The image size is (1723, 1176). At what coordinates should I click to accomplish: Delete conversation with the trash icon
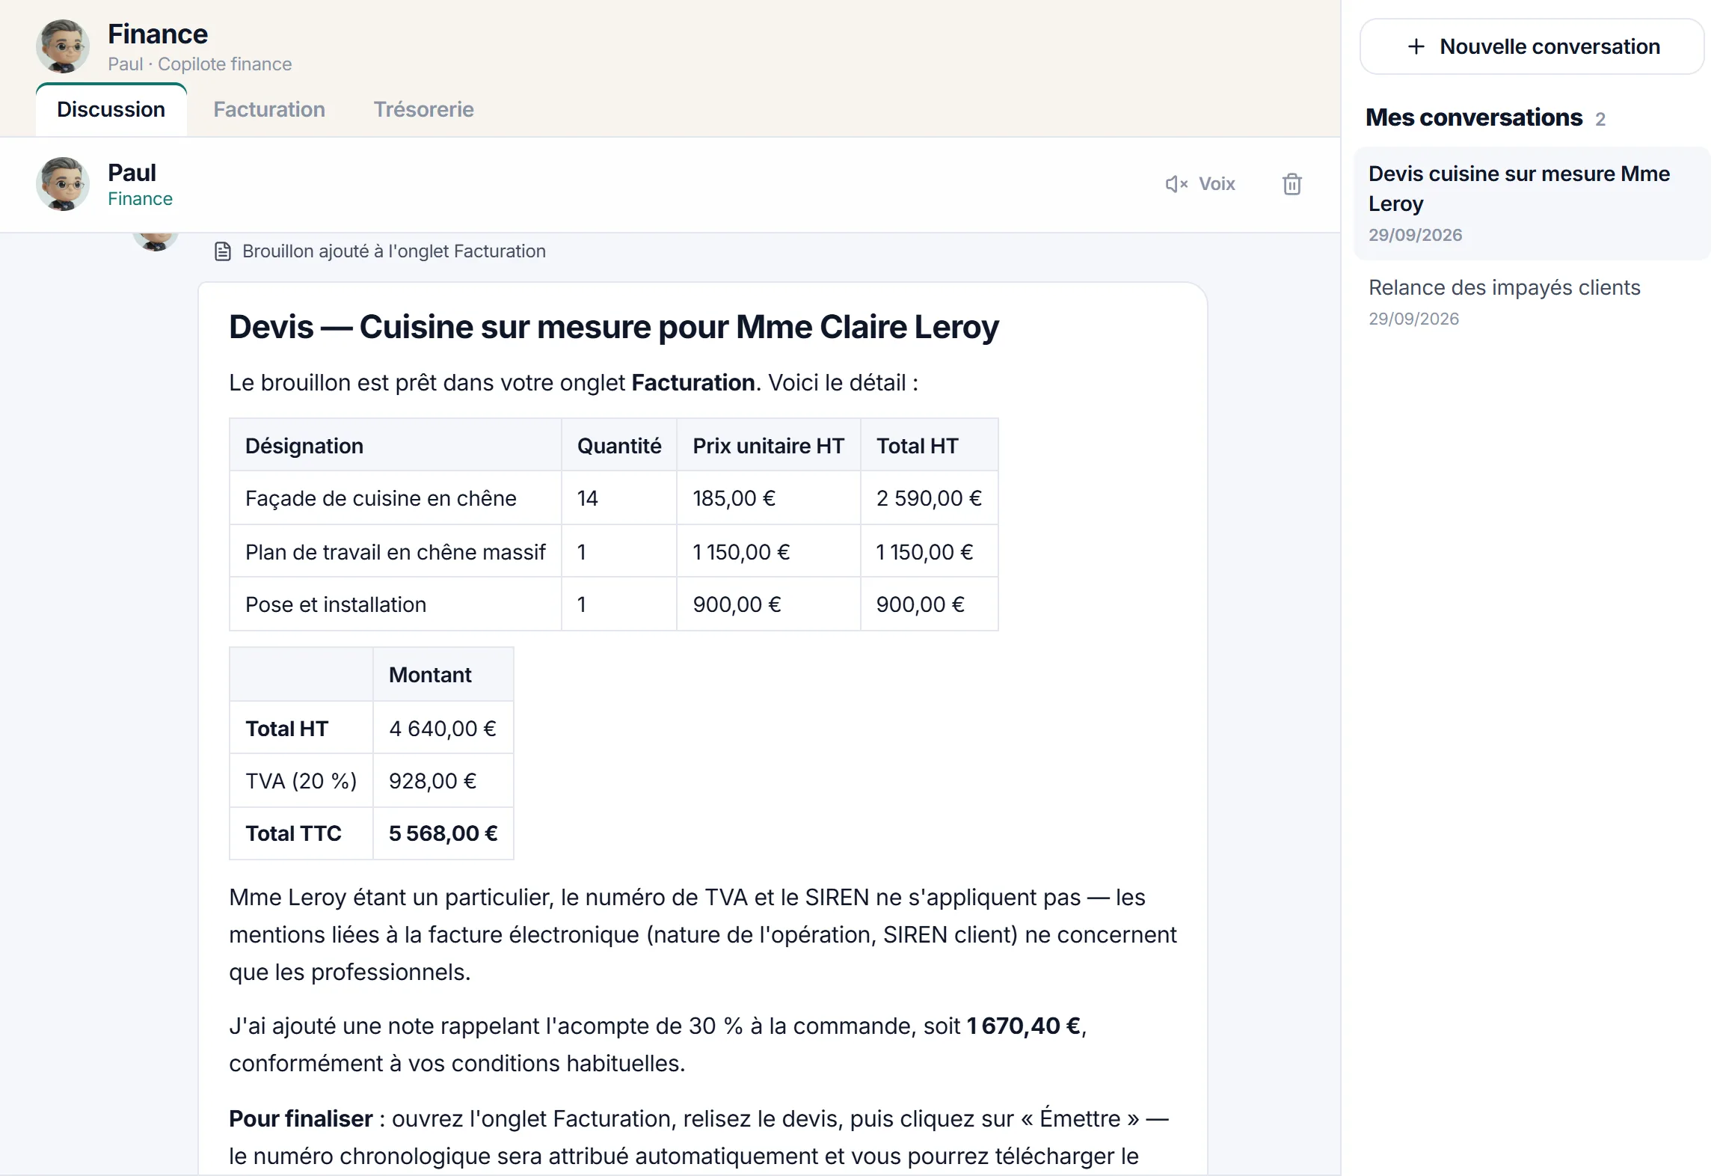click(x=1292, y=184)
